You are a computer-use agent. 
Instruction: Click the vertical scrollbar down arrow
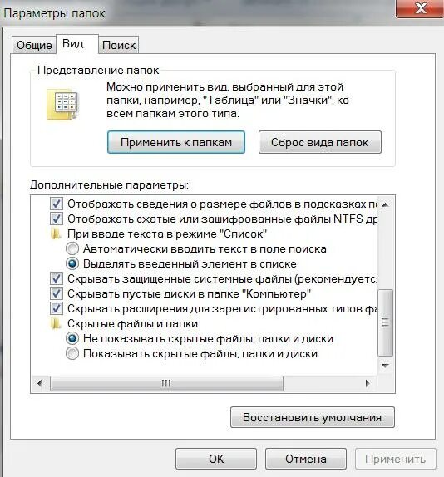[385, 366]
